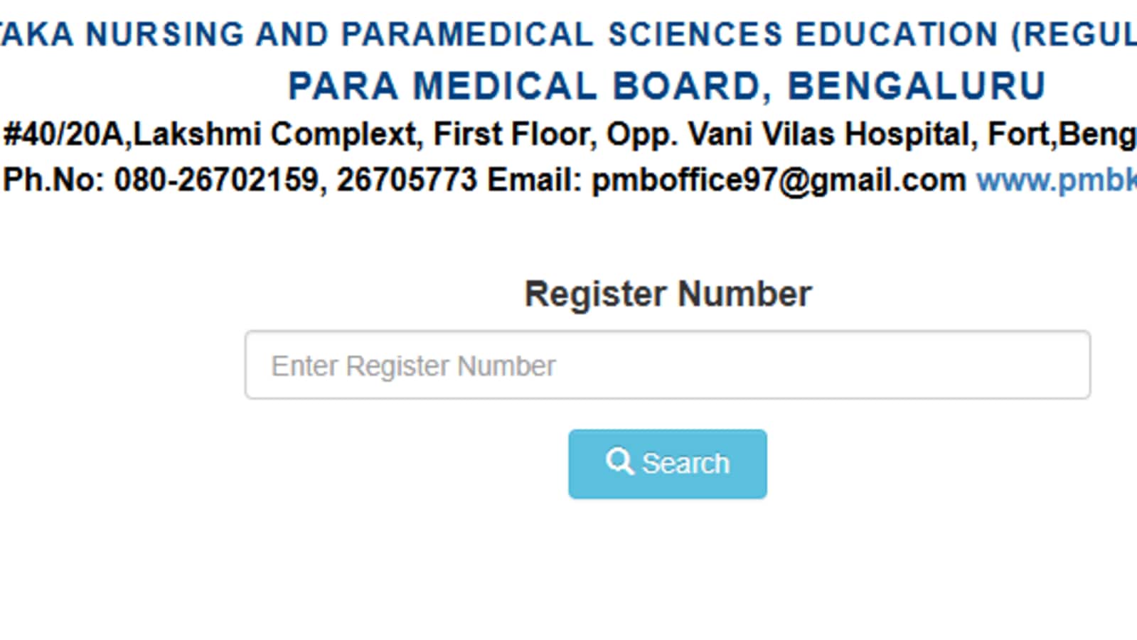Click the magnifier icon on Search button
The height and width of the screenshot is (640, 1137).
coord(619,462)
